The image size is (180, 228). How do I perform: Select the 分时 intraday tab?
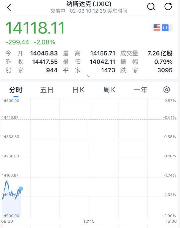click(16, 90)
